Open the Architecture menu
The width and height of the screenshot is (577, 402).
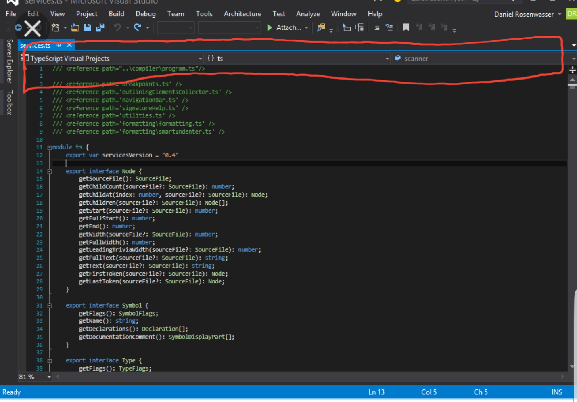(243, 14)
